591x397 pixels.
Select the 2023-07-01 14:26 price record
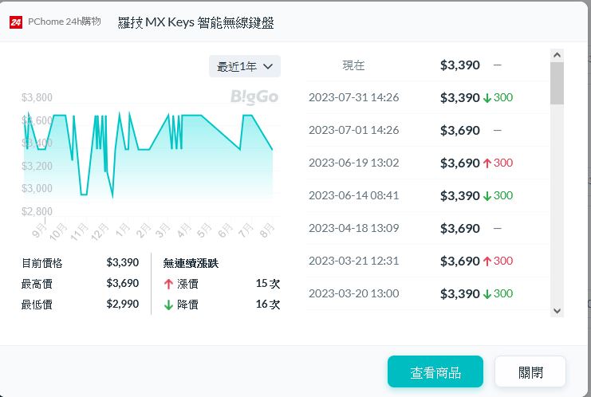(427, 130)
